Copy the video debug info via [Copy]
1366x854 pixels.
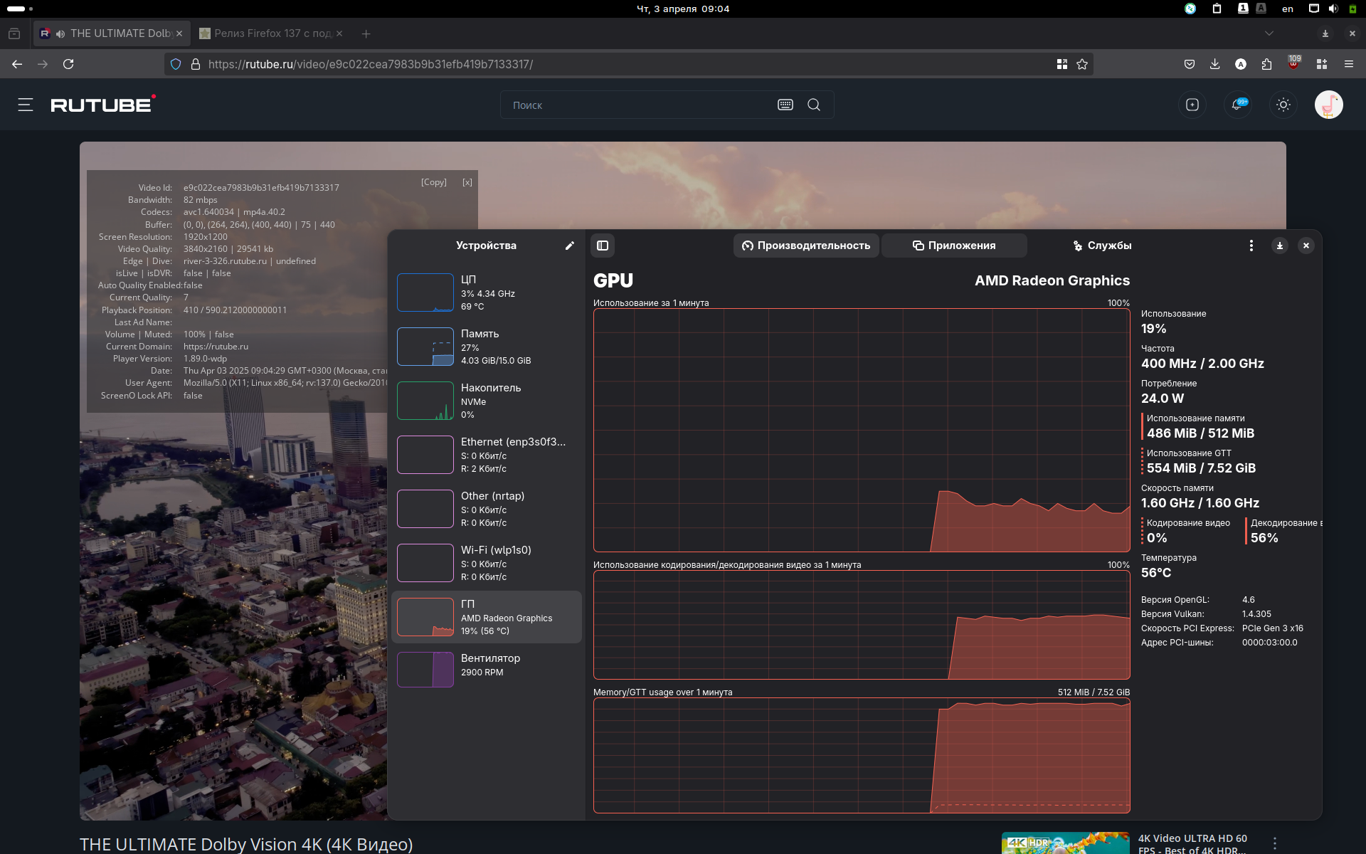click(434, 182)
